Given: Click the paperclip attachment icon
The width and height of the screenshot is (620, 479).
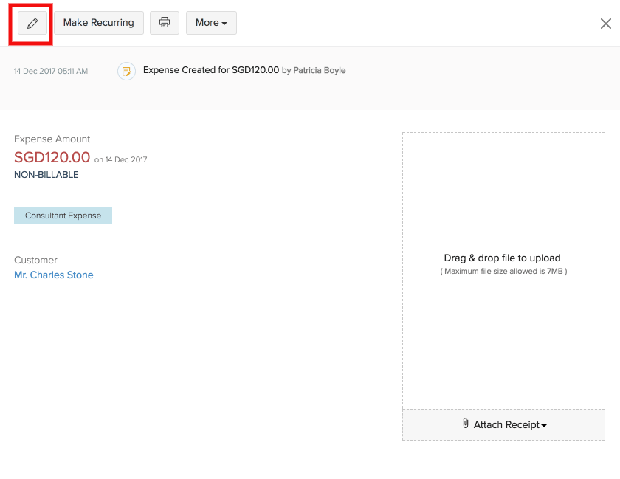Looking at the screenshot, I should pos(466,424).
